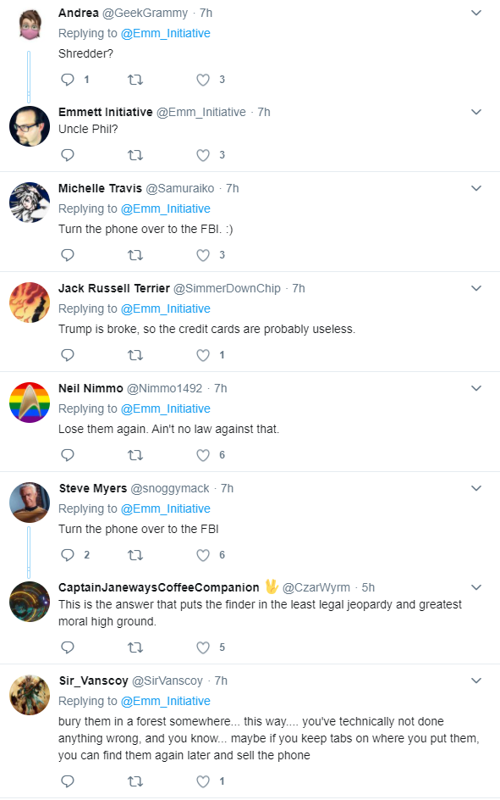Like Neil Nimmo's tweet
The width and height of the screenshot is (500, 800).
click(x=203, y=455)
